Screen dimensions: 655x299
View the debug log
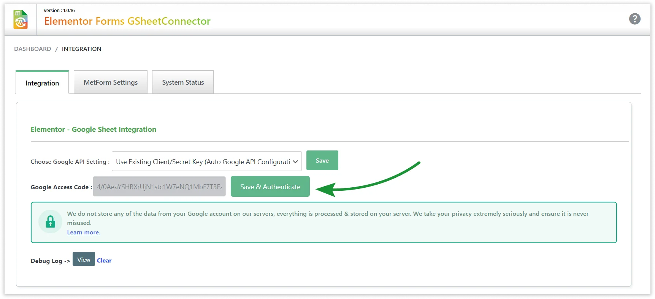coord(84,259)
